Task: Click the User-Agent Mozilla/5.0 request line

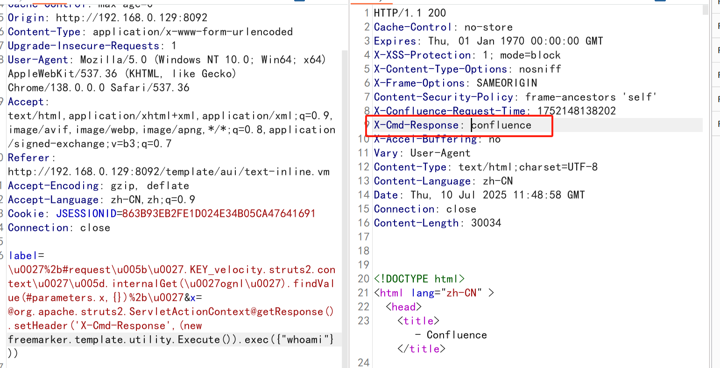Action: pyautogui.click(x=167, y=60)
